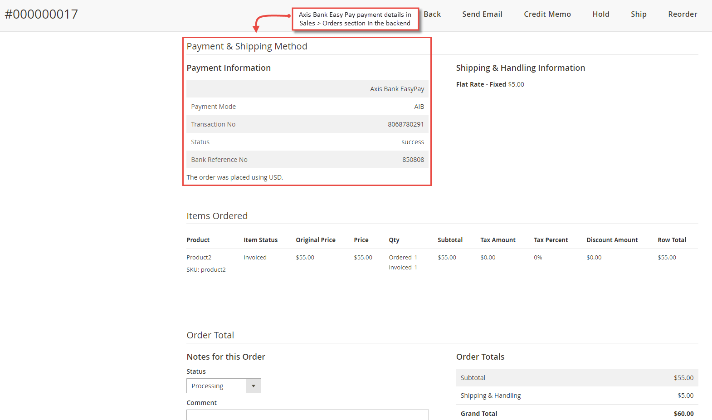Click the Ship button

coord(639,14)
